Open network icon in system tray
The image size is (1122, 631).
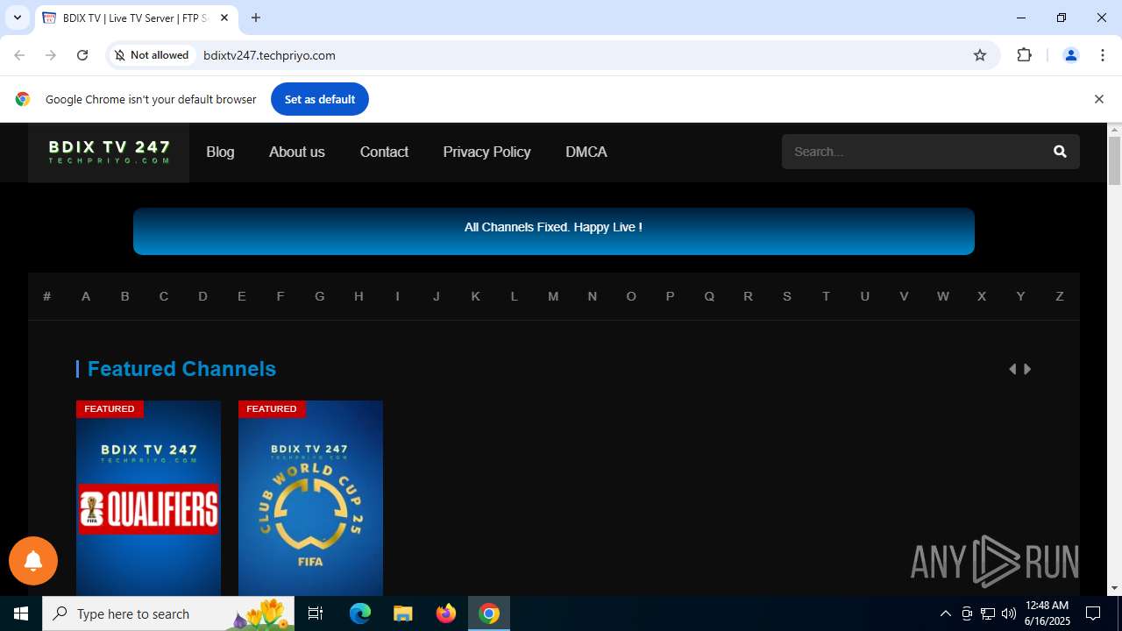[x=988, y=613]
